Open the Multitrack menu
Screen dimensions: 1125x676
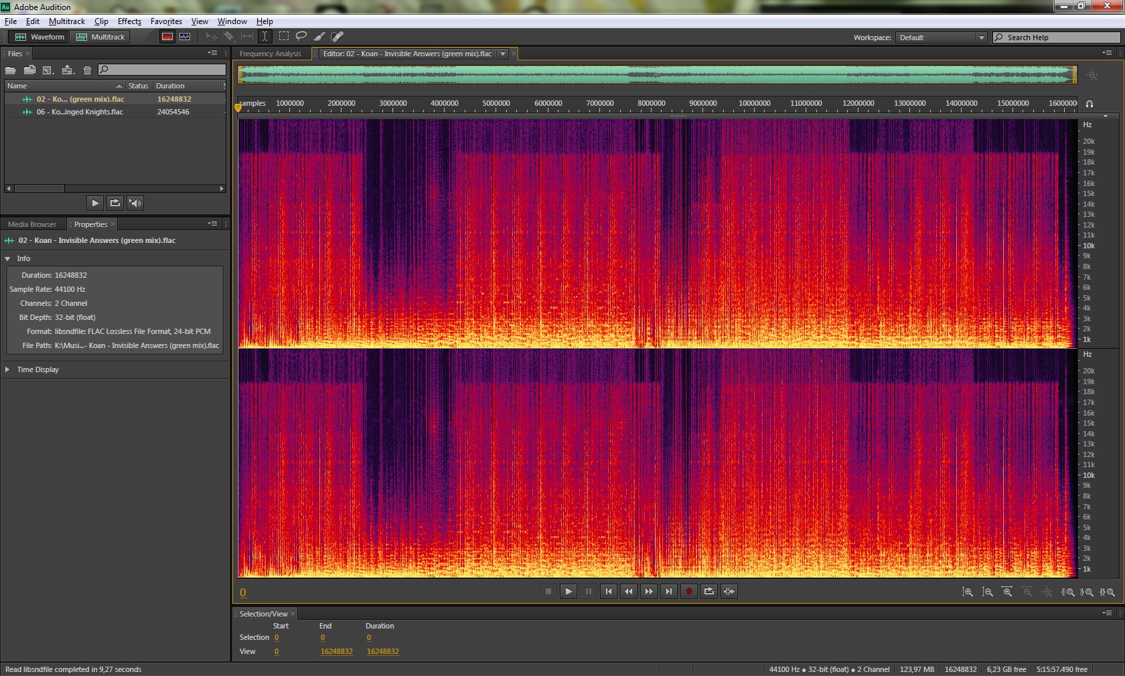[x=67, y=21]
